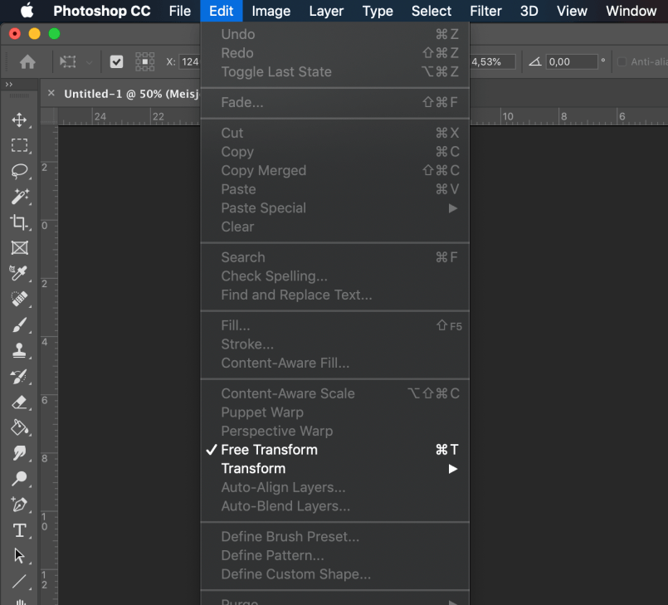Toggle the reference point checkbox
Image resolution: width=668 pixels, height=605 pixels.
click(x=117, y=61)
